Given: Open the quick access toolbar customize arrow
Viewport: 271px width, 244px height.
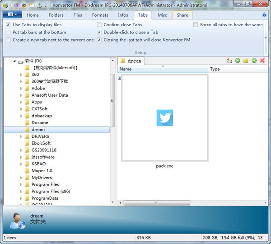Looking at the screenshot, I should point(46,5).
